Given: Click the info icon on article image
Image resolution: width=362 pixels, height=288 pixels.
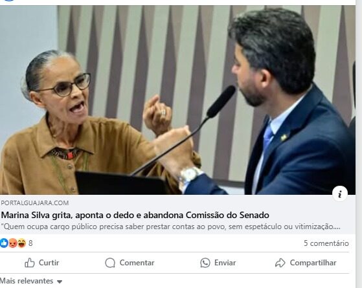Looking at the screenshot, I should pyautogui.click(x=340, y=194).
